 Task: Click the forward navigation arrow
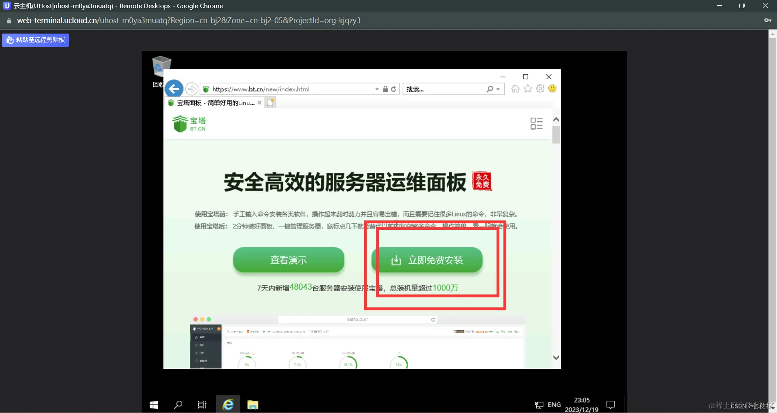pos(191,89)
